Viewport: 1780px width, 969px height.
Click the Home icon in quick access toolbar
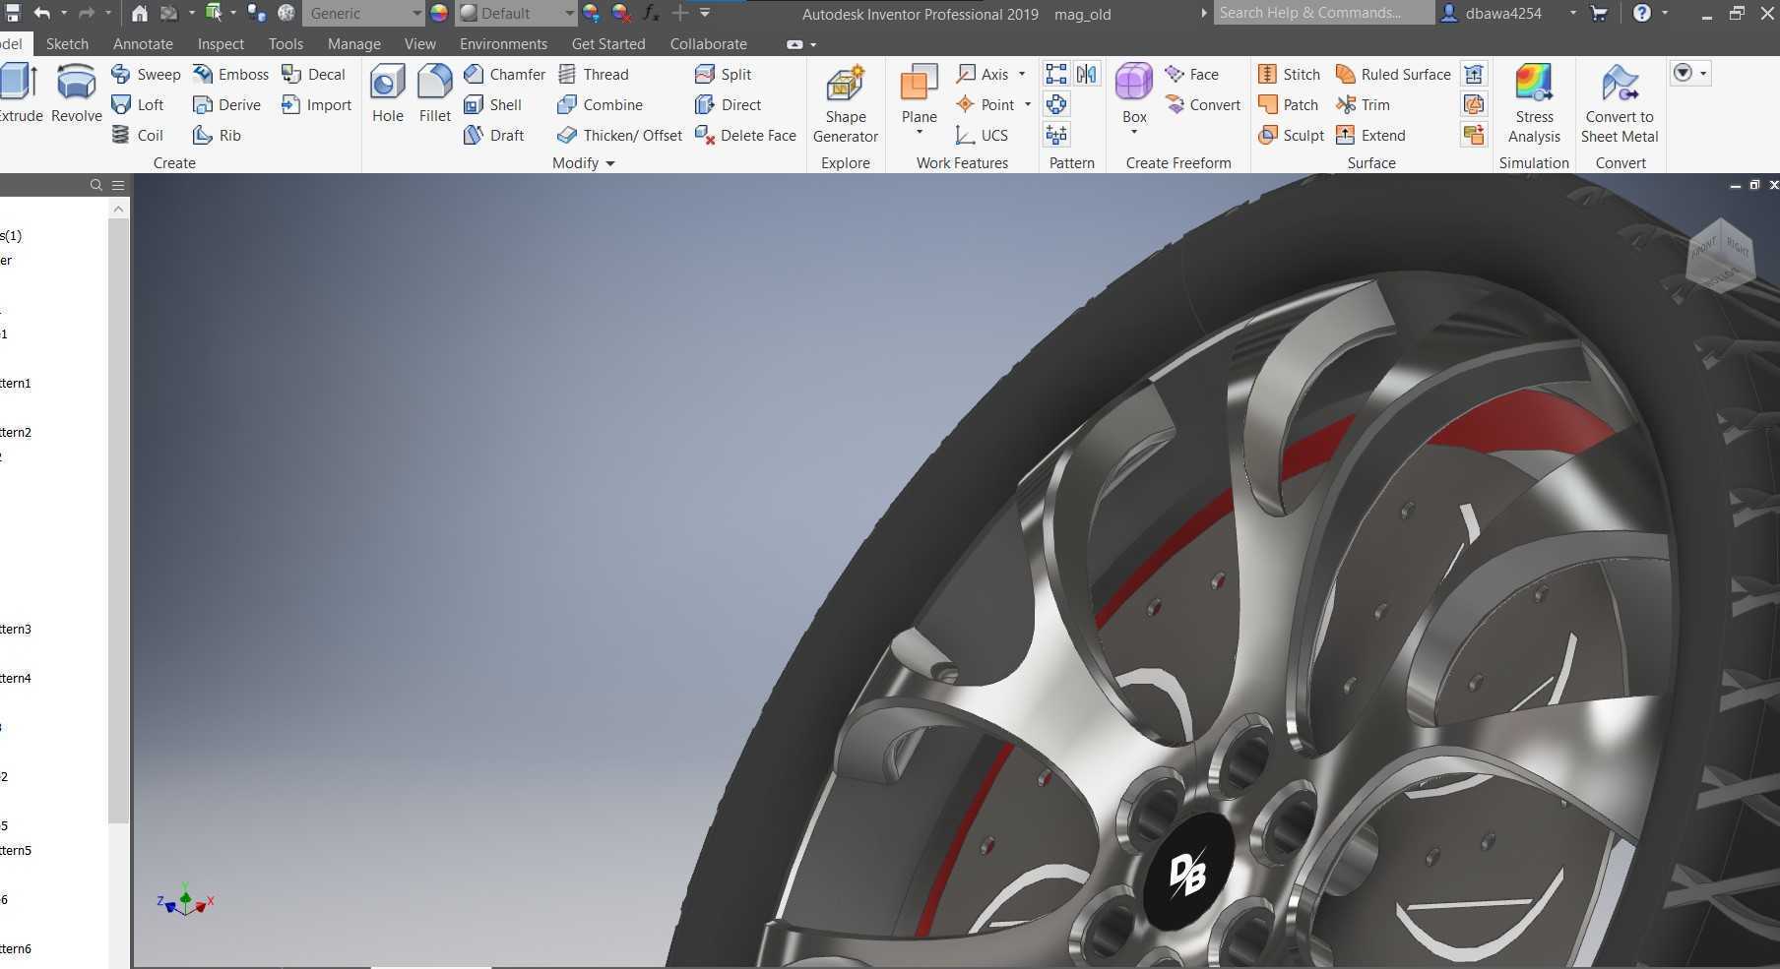click(x=140, y=13)
